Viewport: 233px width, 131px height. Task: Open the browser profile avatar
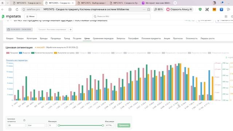pos(214,3)
